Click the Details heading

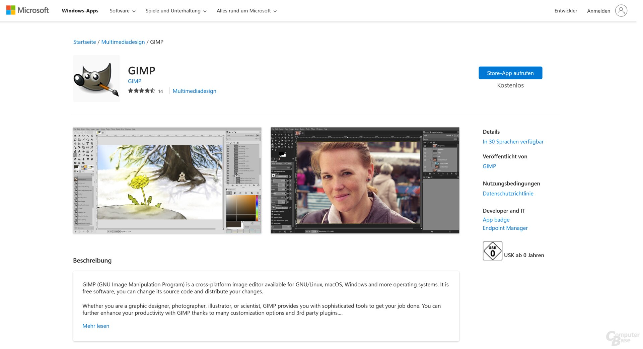coord(491,132)
